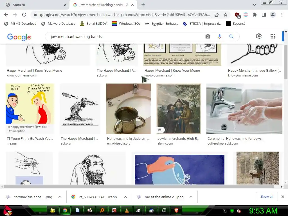This screenshot has width=288, height=216.
Task: Open the Chrome three-dot menu
Action: (x=282, y=15)
